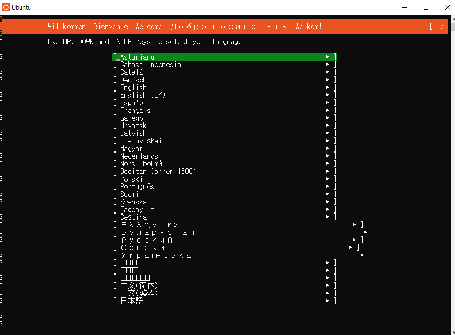Viewport: 455px width, 335px height.
Task: Choose English (UK) language
Action: tap(225, 95)
